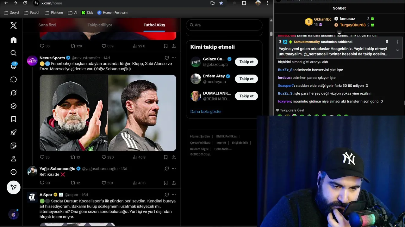Viewport: 405px width, 227px height.
Task: Open Grok icon on A Spor post
Action: [167, 195]
